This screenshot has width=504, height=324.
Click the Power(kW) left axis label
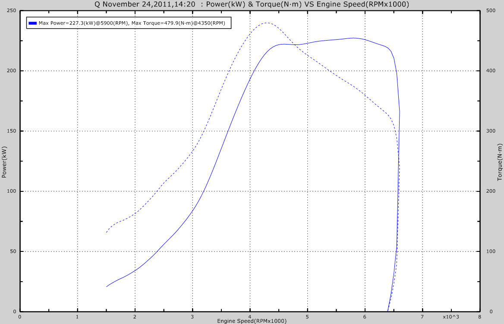tap(4, 162)
